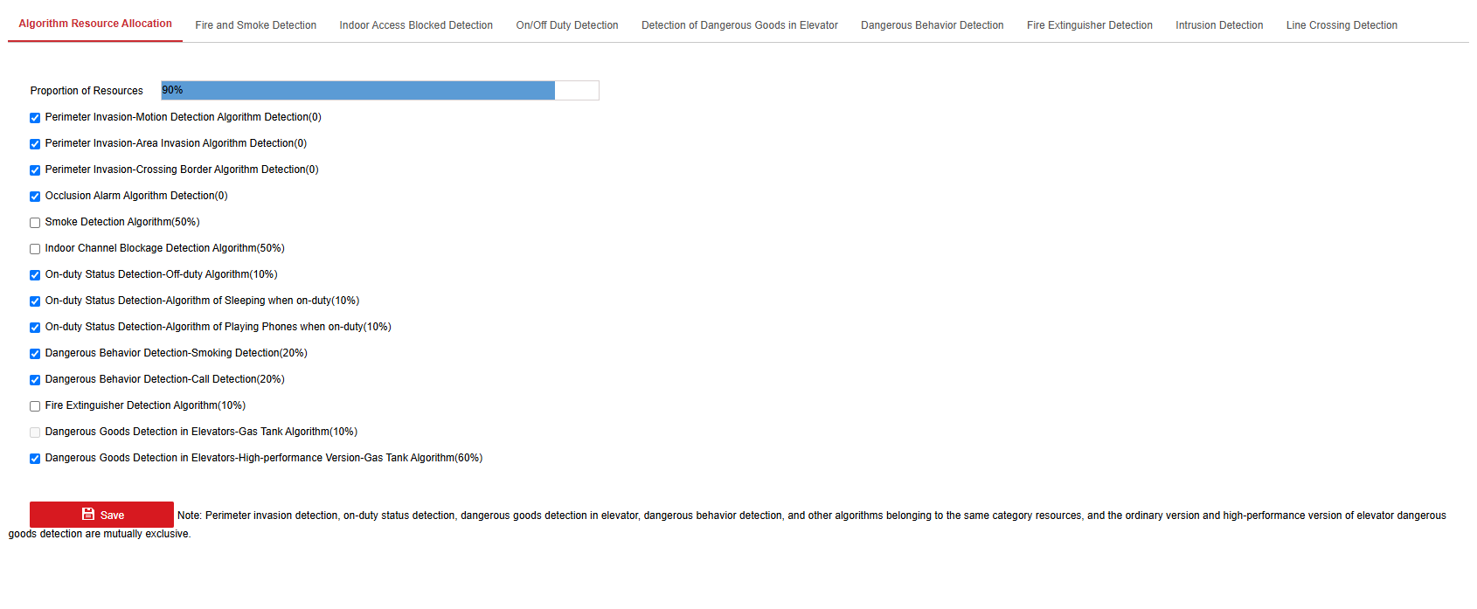Open the Fire Extinguisher Detection tab
Image resolution: width=1477 pixels, height=609 pixels.
(1089, 25)
